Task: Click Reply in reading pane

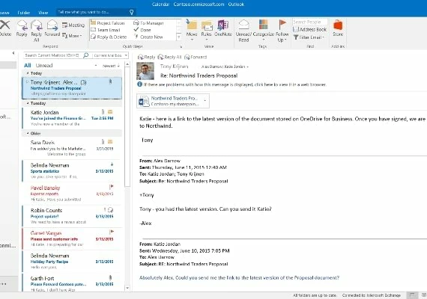Action: click(146, 57)
